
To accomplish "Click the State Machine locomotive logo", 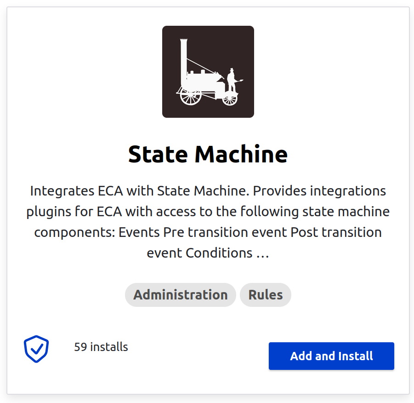I will click(208, 72).
